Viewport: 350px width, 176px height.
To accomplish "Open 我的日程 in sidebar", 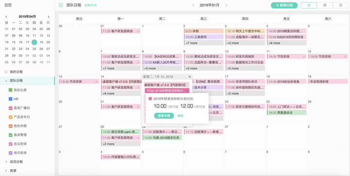I will [16, 72].
